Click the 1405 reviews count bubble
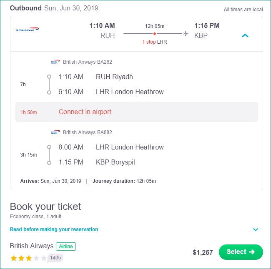The image size is (271, 269). (55, 258)
